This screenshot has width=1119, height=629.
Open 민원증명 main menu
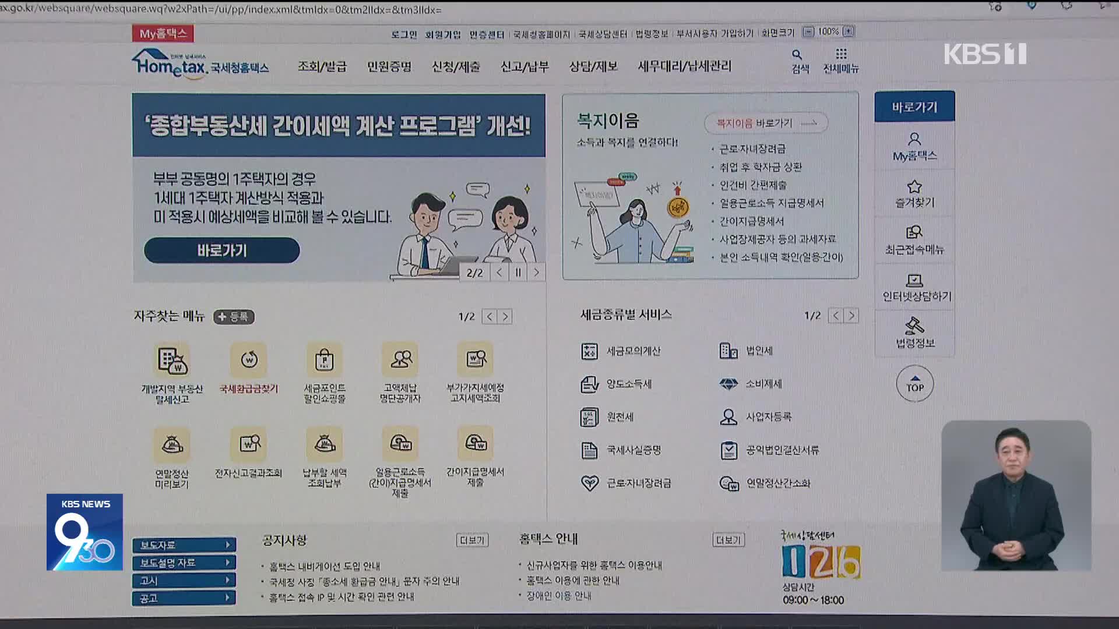pyautogui.click(x=389, y=66)
